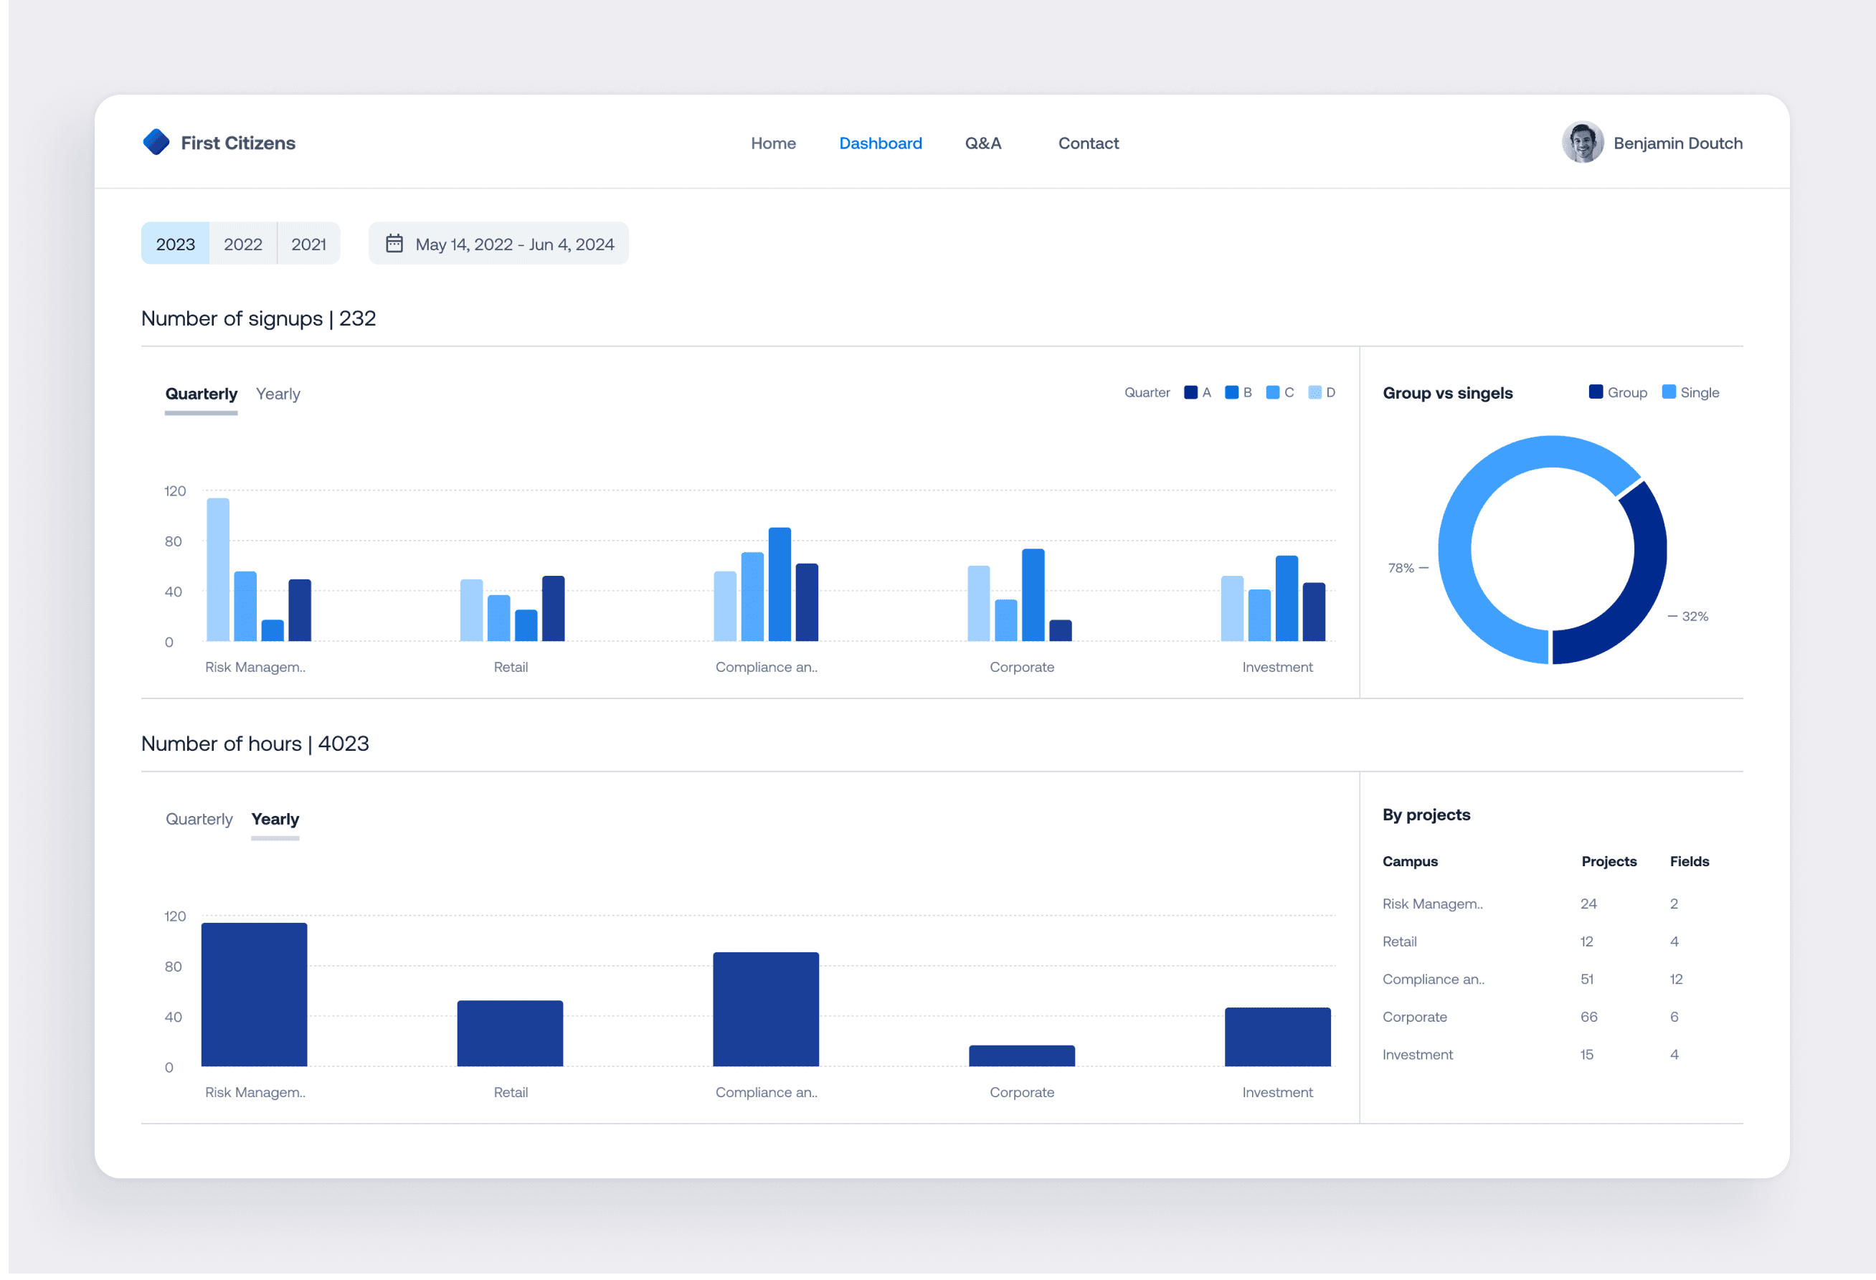Switch to the 2022 year toggle
The width and height of the screenshot is (1876, 1280).
[x=243, y=244]
